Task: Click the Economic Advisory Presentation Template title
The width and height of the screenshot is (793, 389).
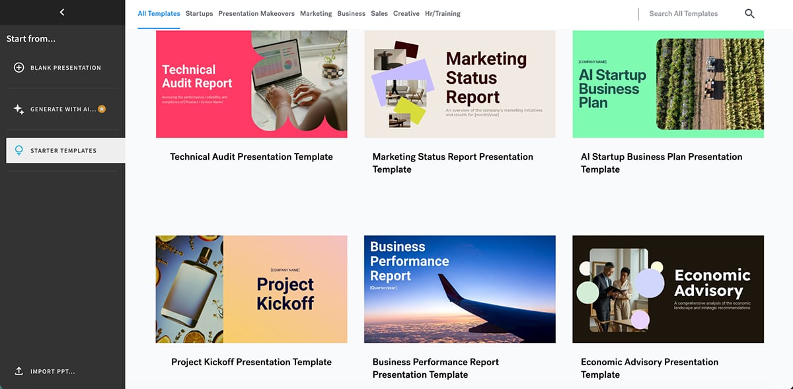Action: 650,368
